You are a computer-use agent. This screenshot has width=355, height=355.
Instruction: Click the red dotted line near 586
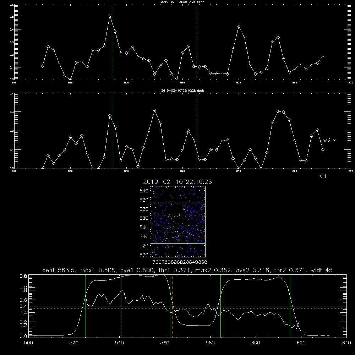(x=224, y=306)
